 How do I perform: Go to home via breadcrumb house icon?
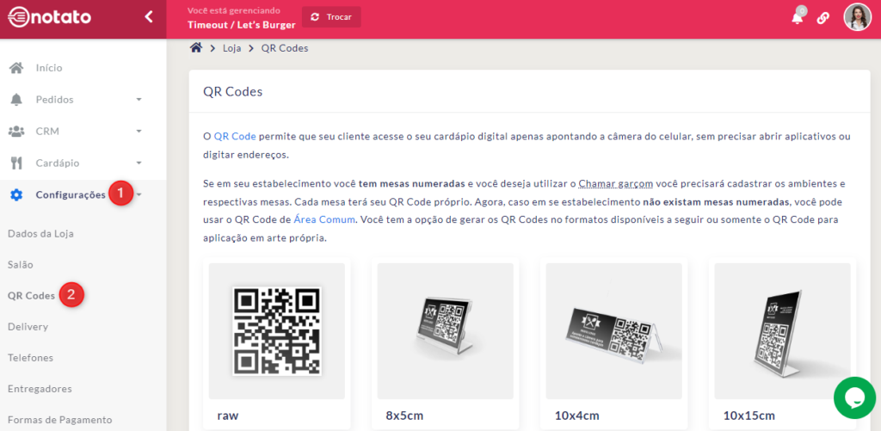pos(196,48)
